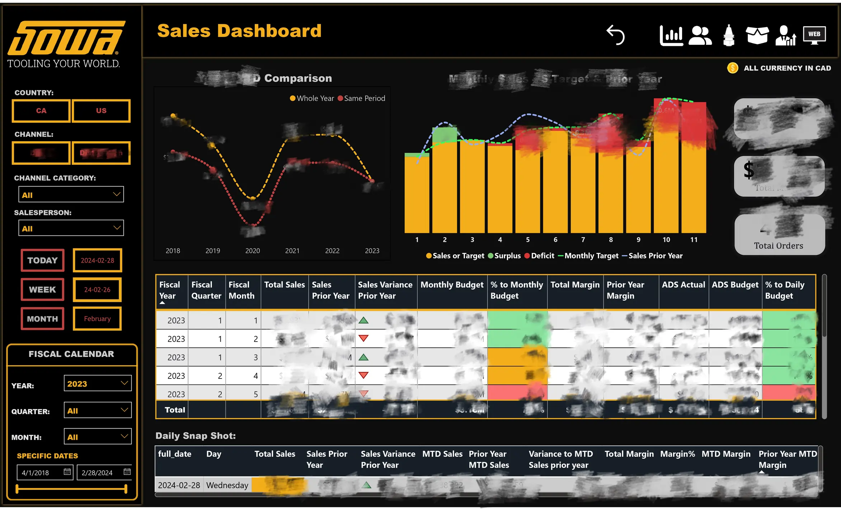Image resolution: width=841 pixels, height=510 pixels.
Task: Toggle the first Channel filter button
Action: [x=41, y=153]
